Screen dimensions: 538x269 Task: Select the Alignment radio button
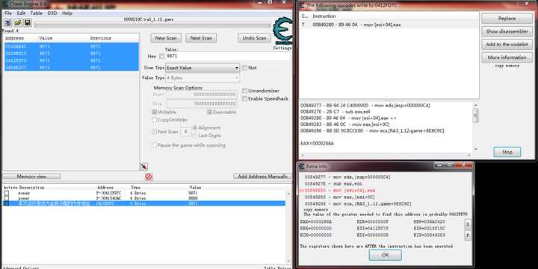coord(195,127)
